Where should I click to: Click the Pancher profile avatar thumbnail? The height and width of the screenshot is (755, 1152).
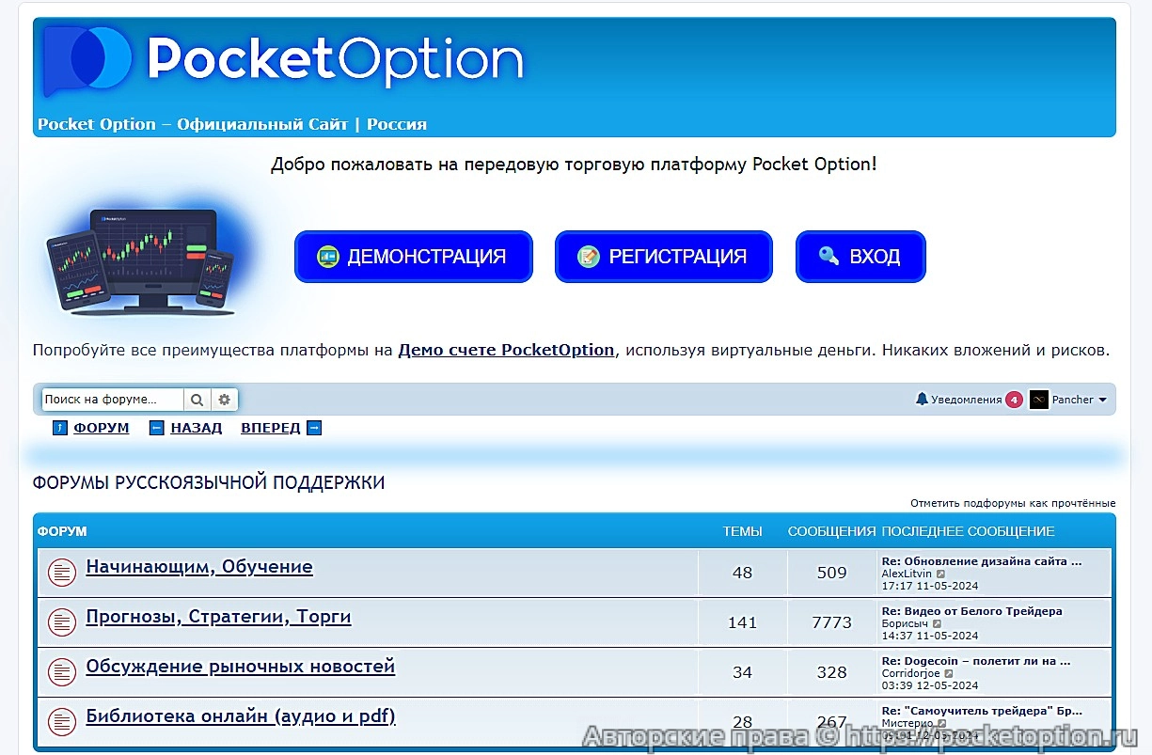(1038, 399)
